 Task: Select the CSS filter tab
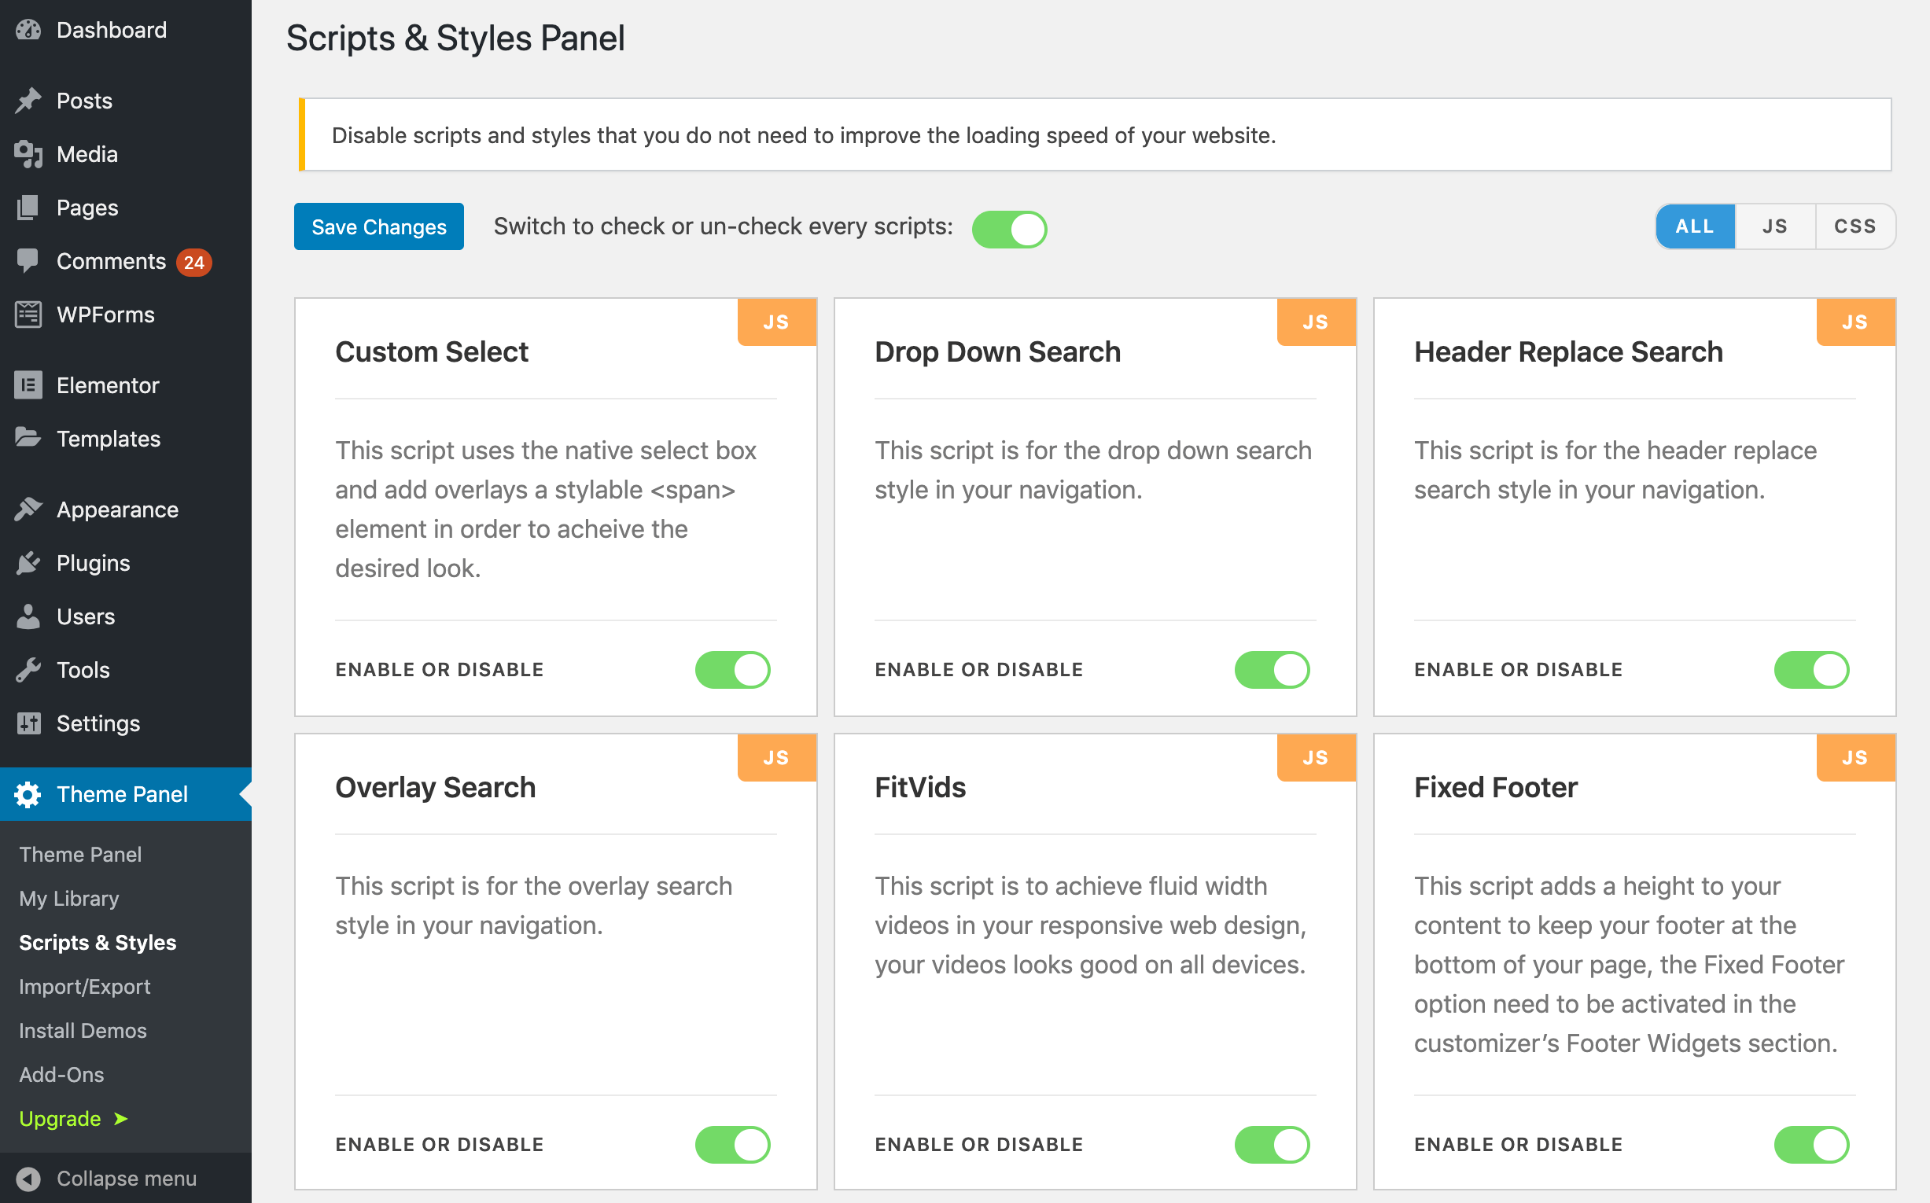tap(1854, 226)
